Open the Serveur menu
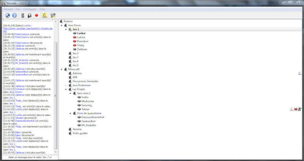Viewport: 304px width, 161px height. [x=8, y=9]
